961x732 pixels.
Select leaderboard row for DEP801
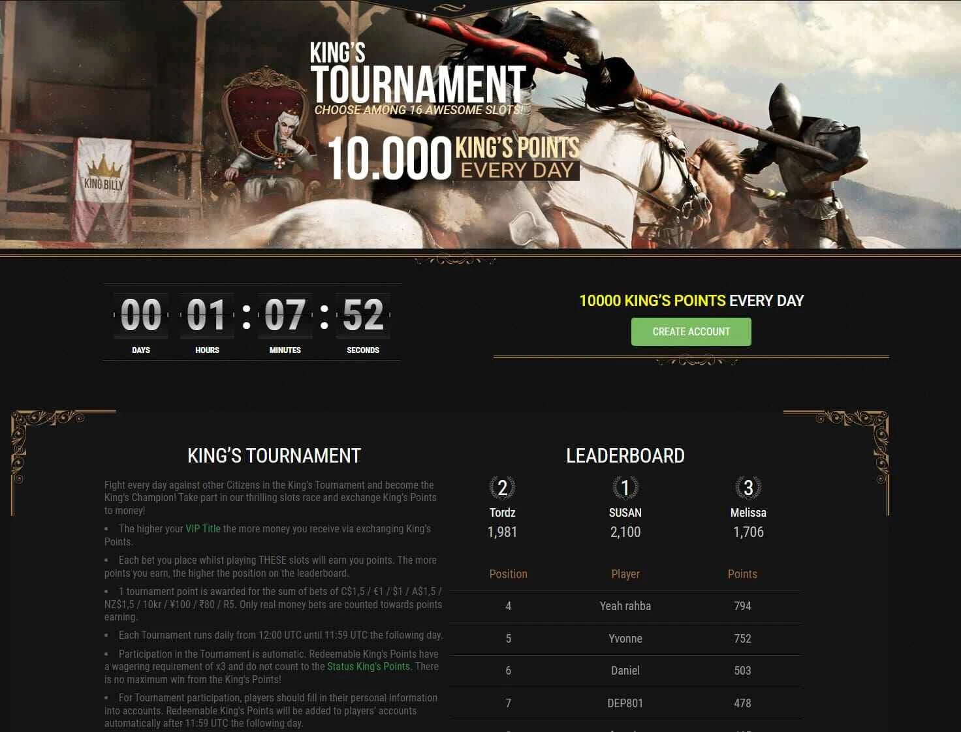pos(625,703)
